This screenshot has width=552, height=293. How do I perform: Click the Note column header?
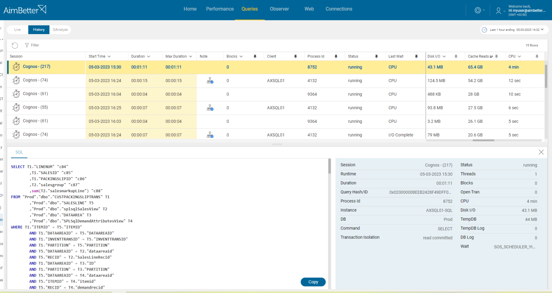[204, 56]
